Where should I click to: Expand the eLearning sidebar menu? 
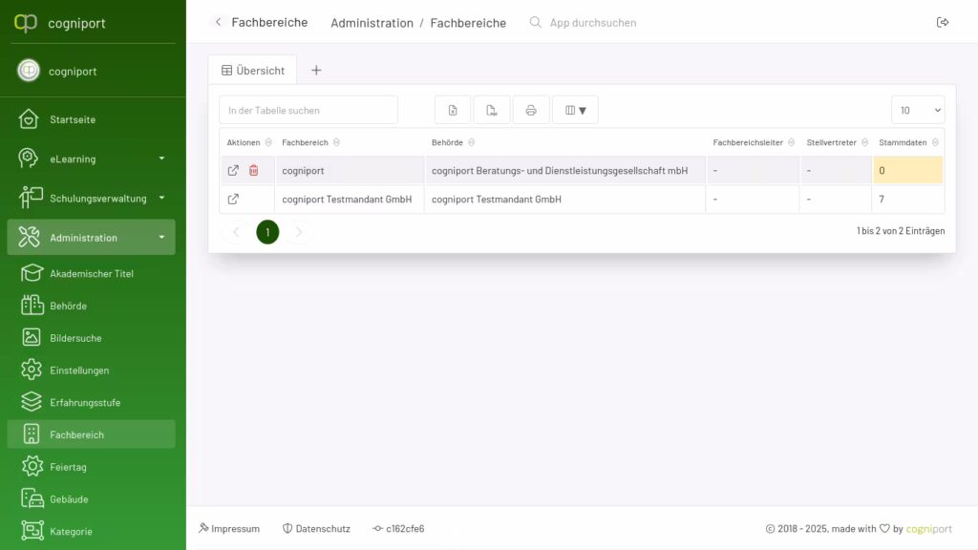pyautogui.click(x=91, y=159)
